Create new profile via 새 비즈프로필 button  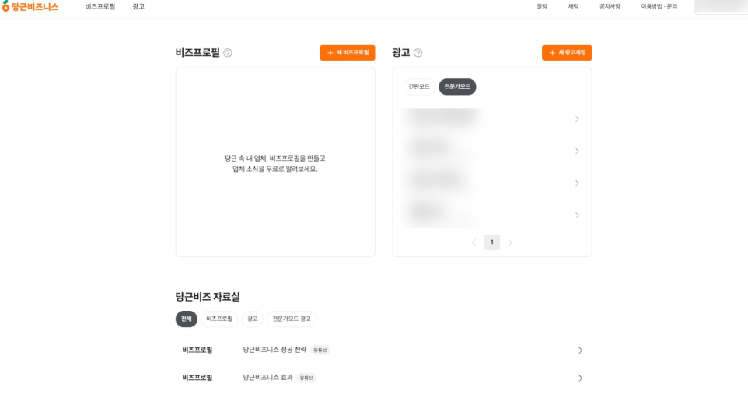click(348, 53)
